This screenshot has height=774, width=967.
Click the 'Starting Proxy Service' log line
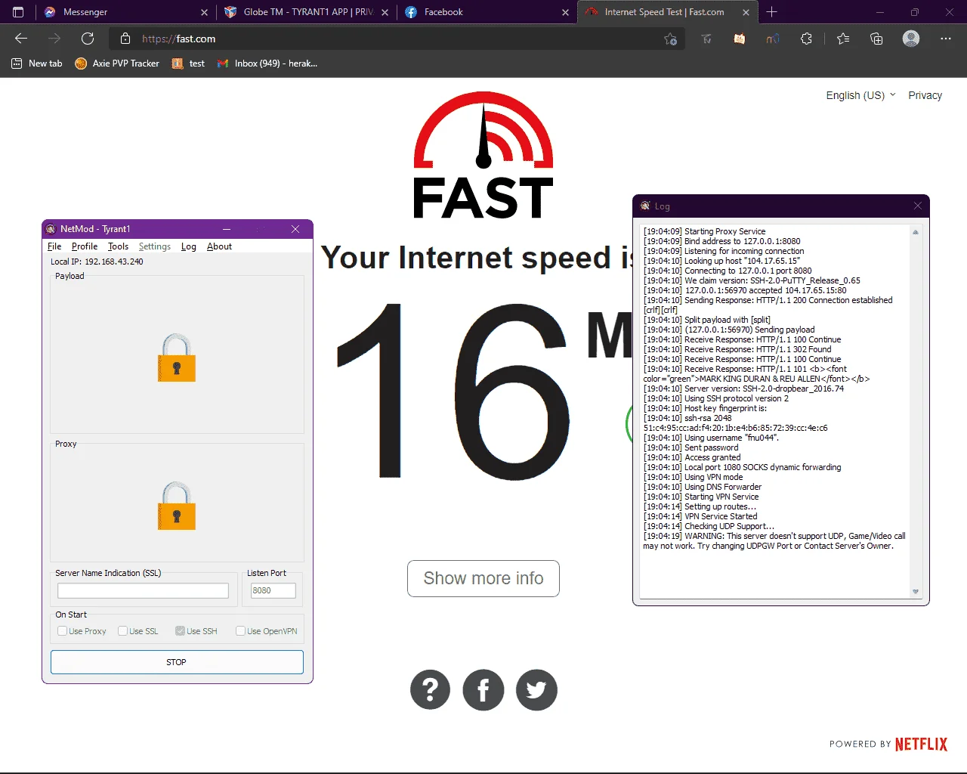[705, 231]
